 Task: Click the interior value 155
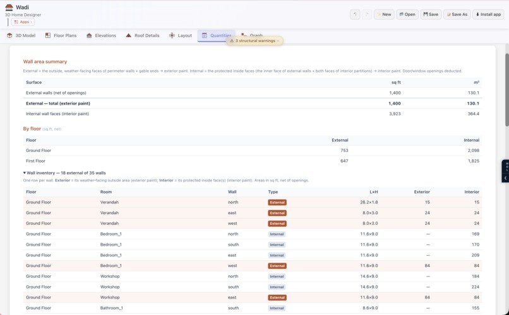click(x=476, y=308)
